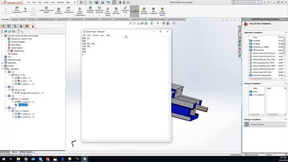
Task: Collapse Operation Templates section
Action: tap(285, 32)
